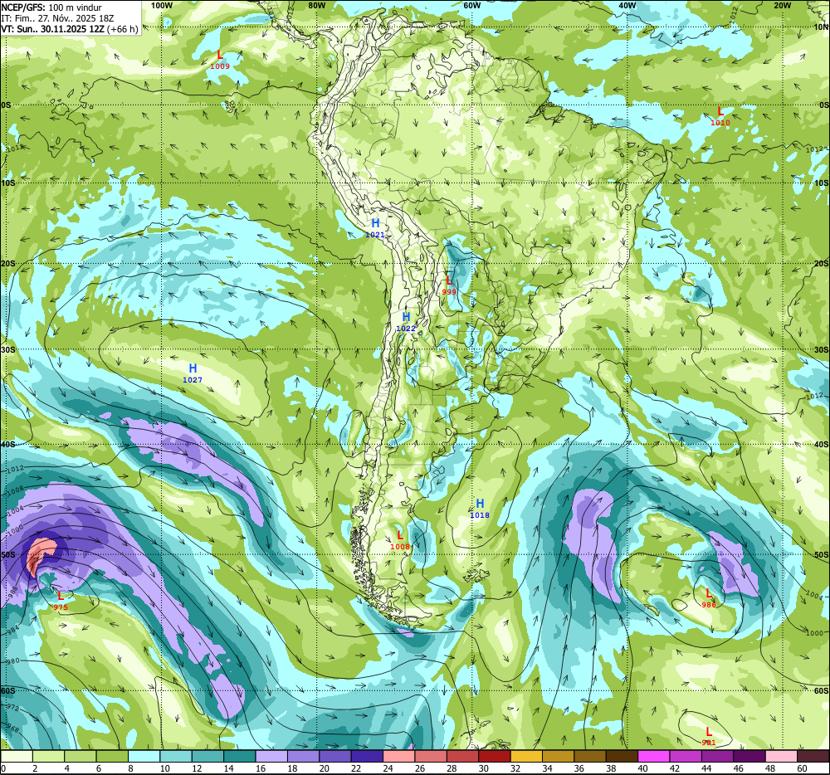The height and width of the screenshot is (775, 830).
Task: Click the L 986 low pressure marker
Action: (709, 598)
